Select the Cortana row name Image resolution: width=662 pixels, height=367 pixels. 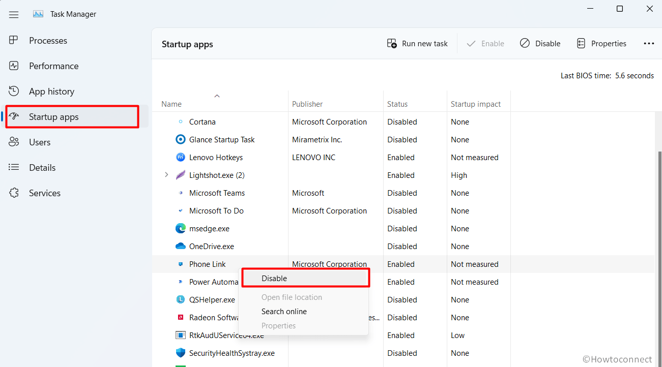[203, 122]
